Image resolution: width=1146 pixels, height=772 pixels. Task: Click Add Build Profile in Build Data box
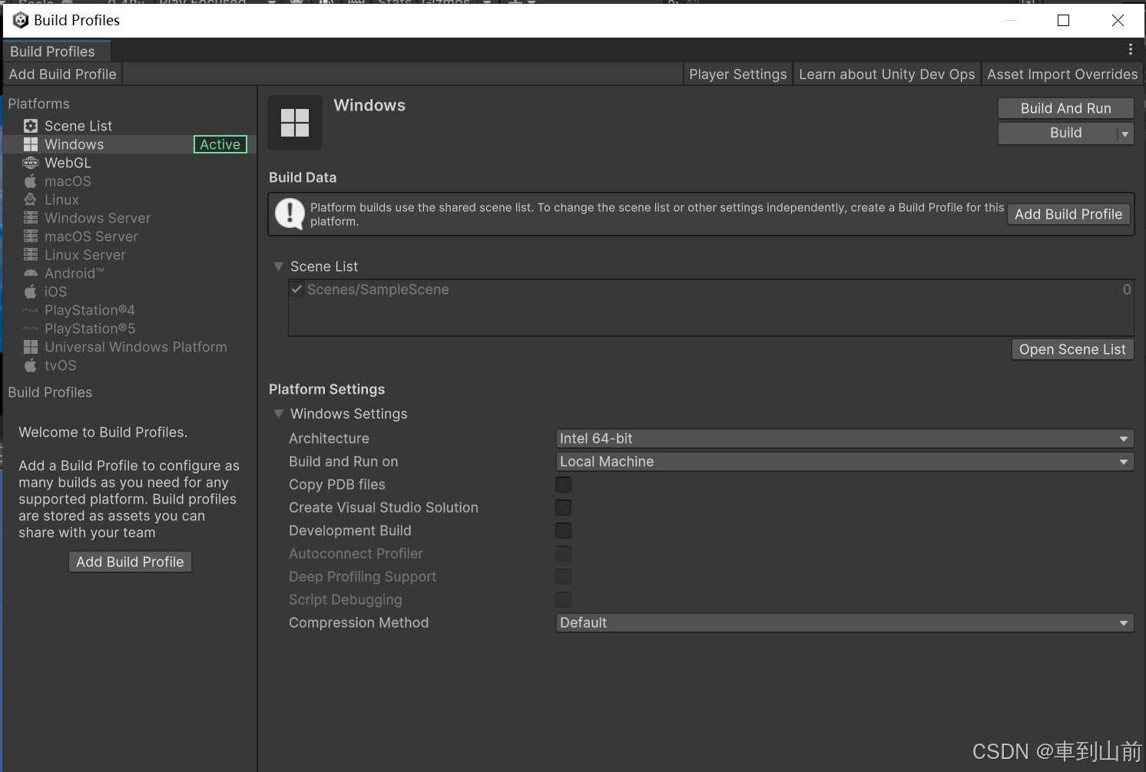[x=1068, y=214]
